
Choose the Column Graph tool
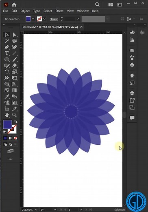tap(14, 103)
